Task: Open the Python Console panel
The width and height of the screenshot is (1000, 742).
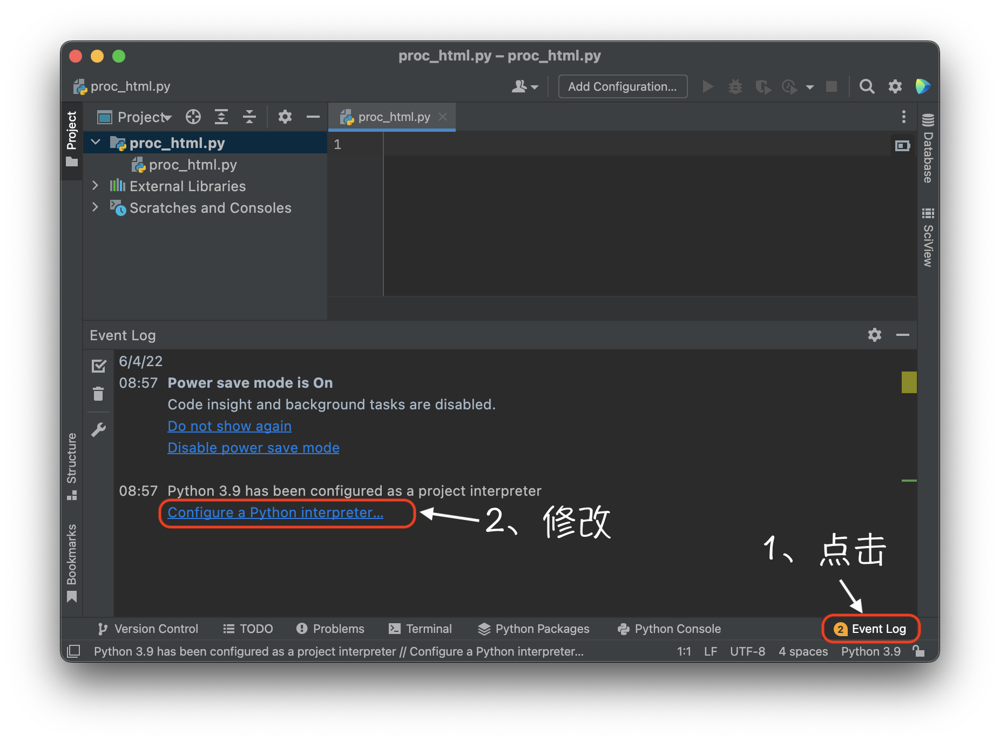Action: point(677,629)
